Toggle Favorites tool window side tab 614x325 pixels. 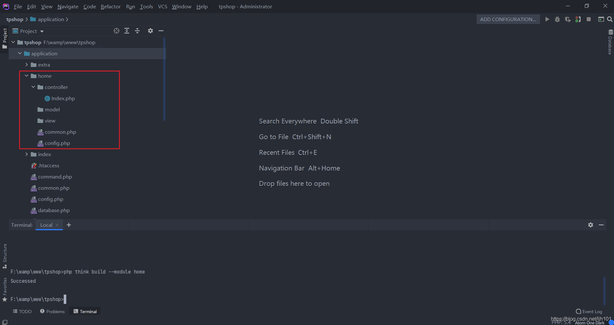4,289
